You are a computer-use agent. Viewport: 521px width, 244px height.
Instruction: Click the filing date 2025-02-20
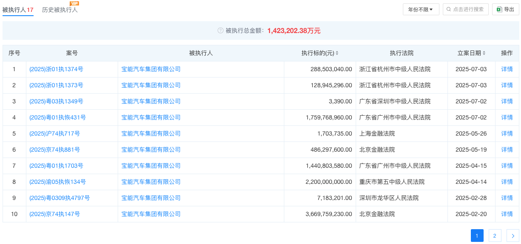click(x=471, y=214)
